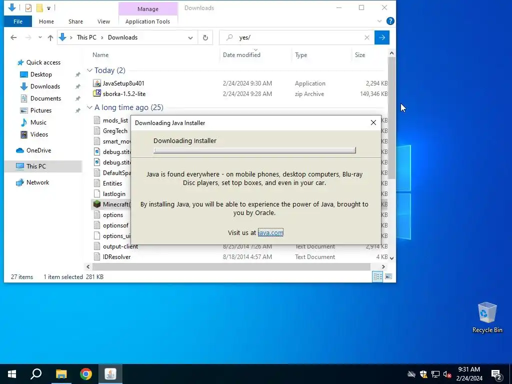Open the Action Center notifications icon
512x384 pixels.
pyautogui.click(x=496, y=374)
